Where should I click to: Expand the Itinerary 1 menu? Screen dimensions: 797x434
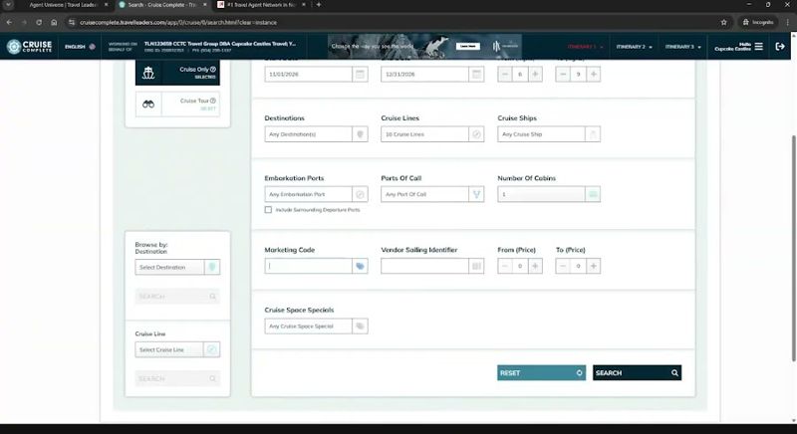point(585,47)
